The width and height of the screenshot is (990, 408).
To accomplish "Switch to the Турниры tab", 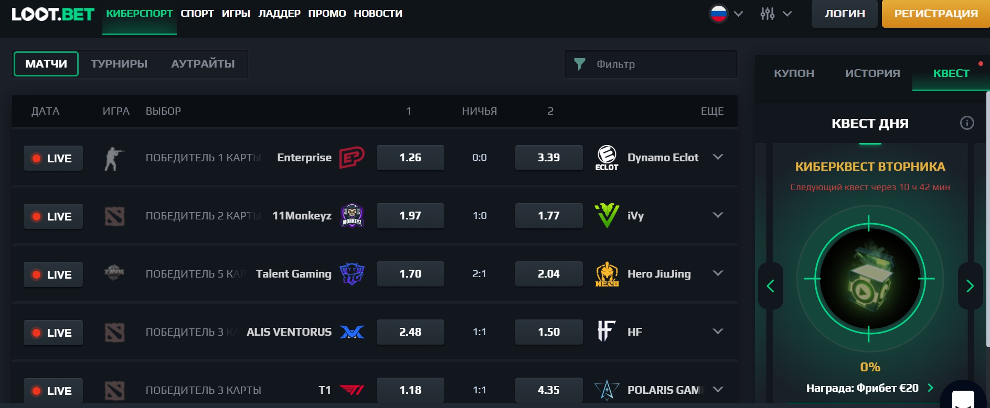I will click(x=119, y=64).
